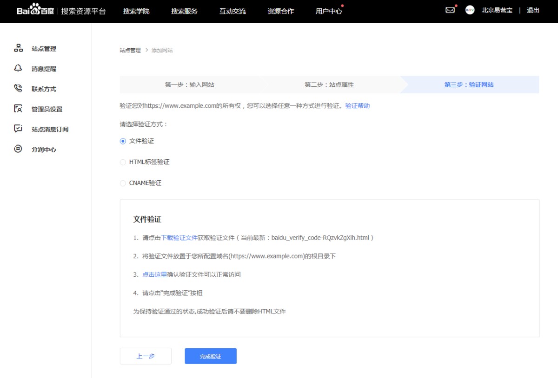558x378 pixels.
Task: Click the 联系方式 phone icon
Action: click(x=18, y=89)
